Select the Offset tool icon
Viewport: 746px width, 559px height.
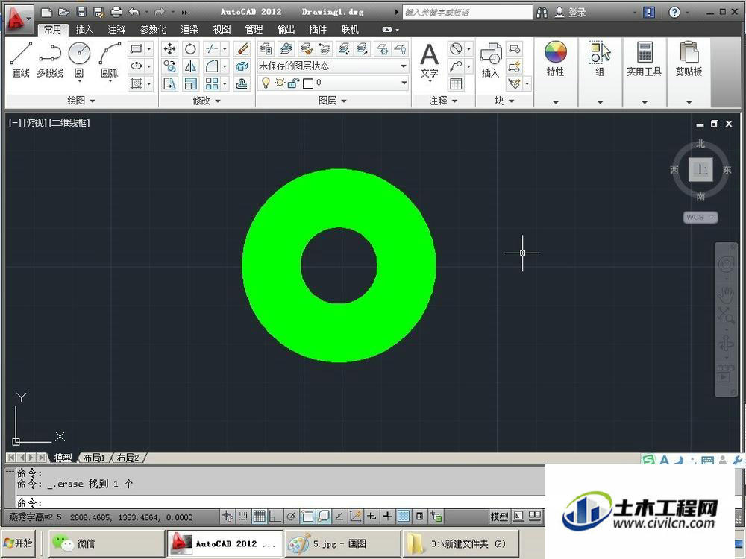(242, 84)
